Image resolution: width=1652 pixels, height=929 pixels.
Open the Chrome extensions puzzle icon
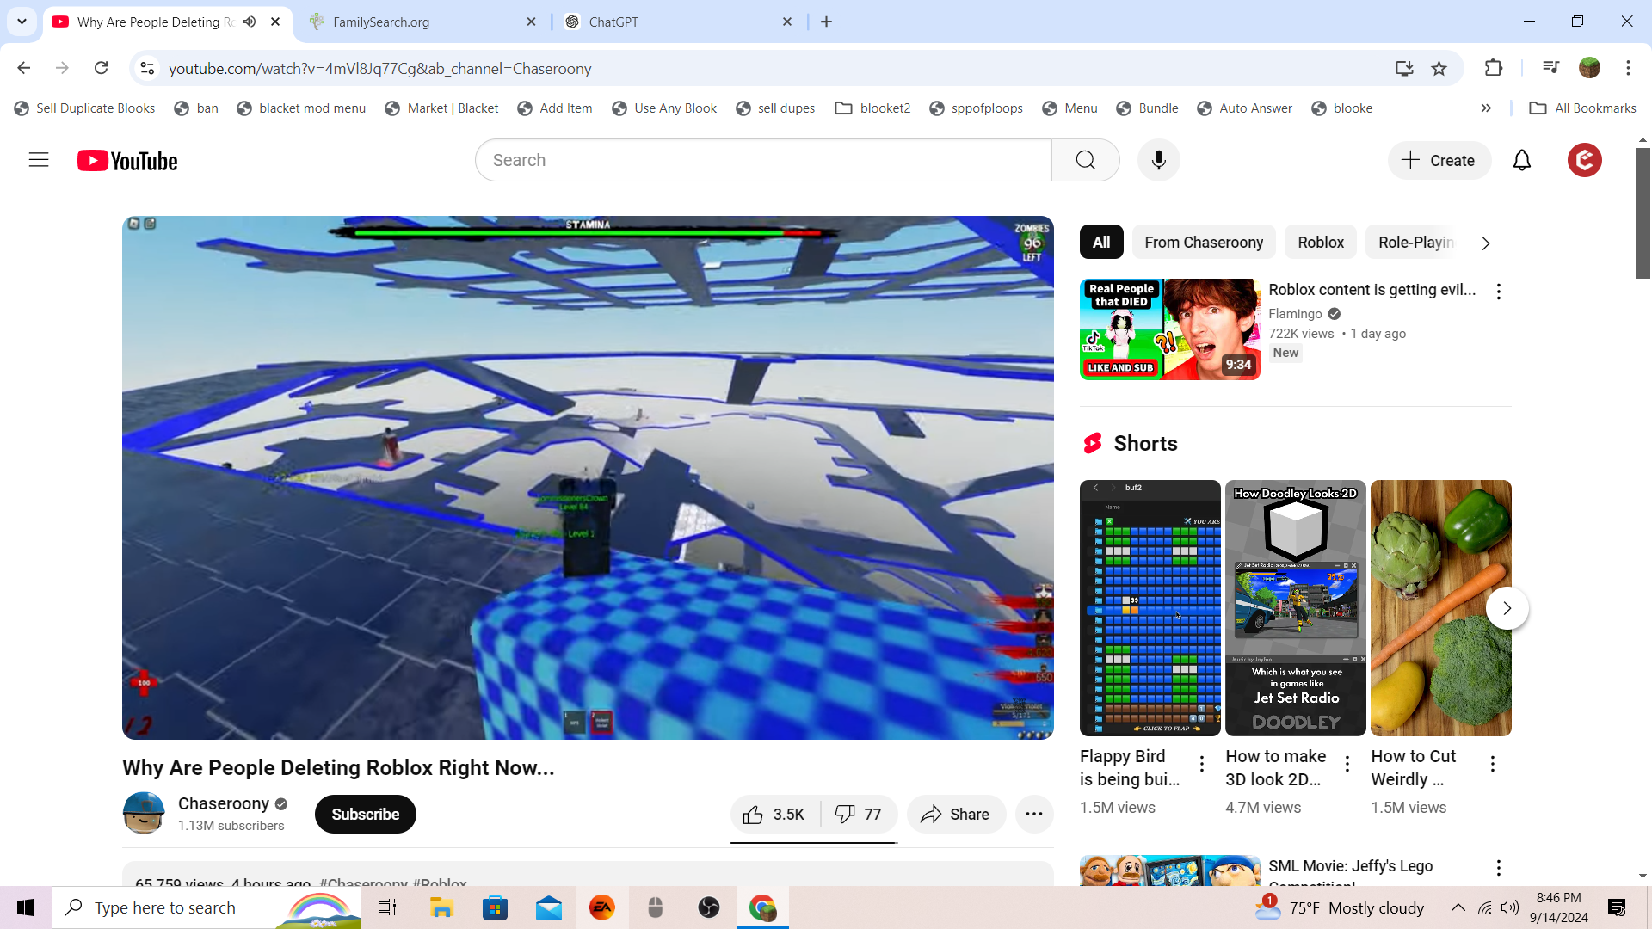click(x=1494, y=68)
